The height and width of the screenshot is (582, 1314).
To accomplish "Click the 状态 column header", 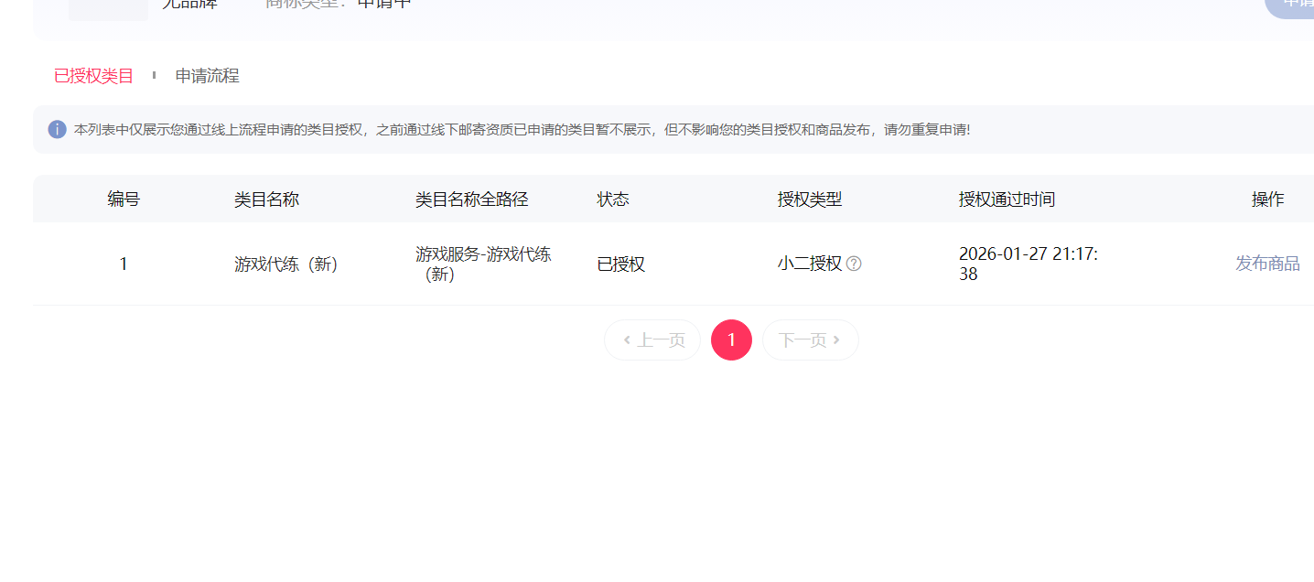I will tap(613, 199).
